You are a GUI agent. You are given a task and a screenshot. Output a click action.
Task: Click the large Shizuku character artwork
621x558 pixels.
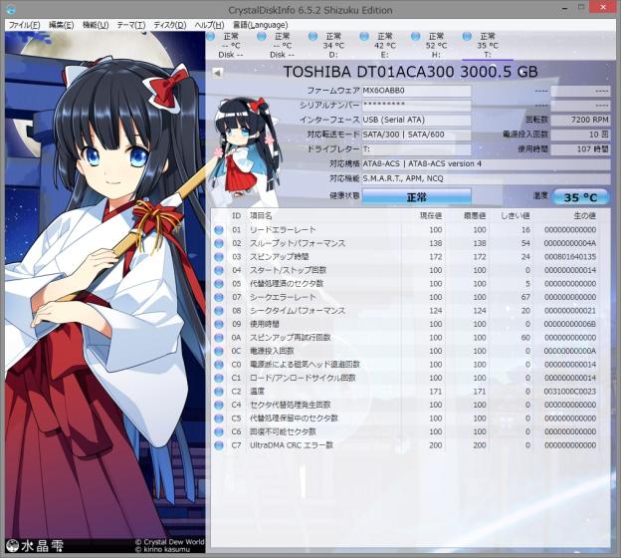(x=104, y=292)
